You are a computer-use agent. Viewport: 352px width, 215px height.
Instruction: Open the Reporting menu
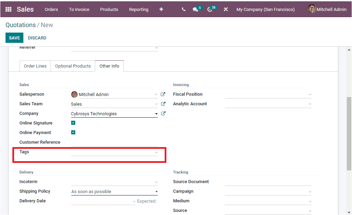point(139,9)
